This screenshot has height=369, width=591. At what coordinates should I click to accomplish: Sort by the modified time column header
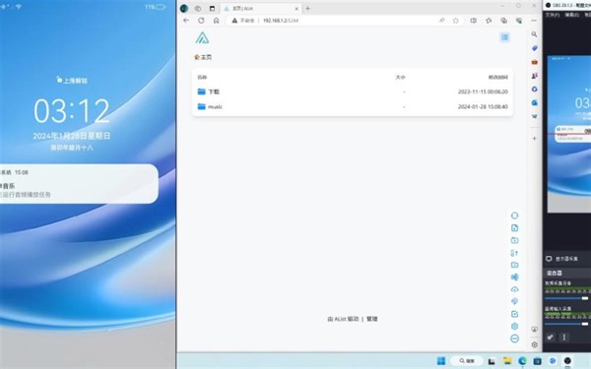point(497,77)
